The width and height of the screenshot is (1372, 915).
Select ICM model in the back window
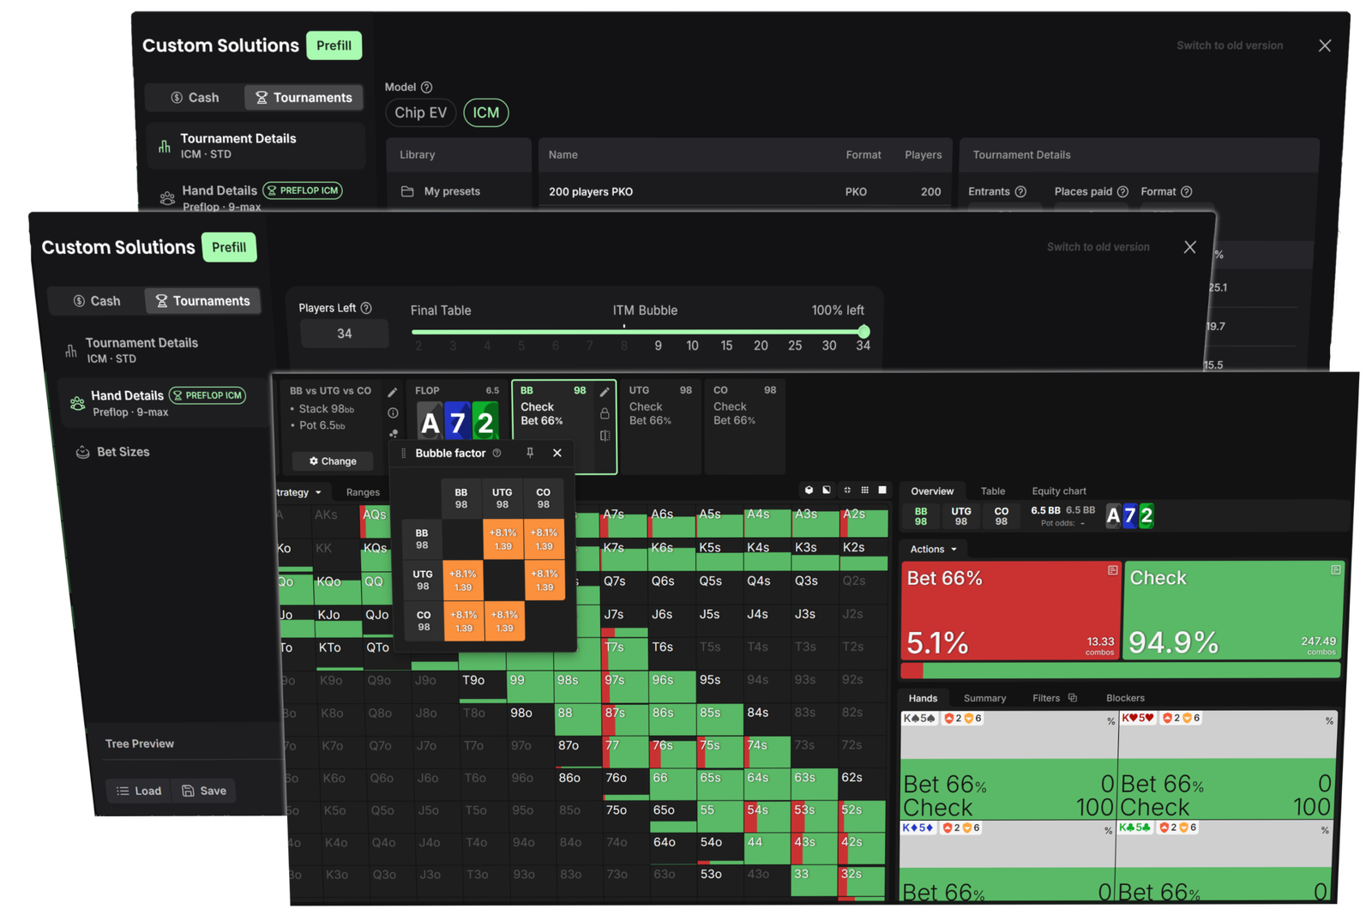(486, 112)
